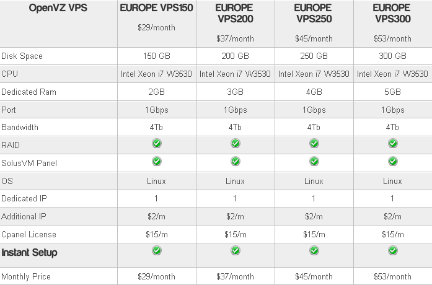Select the EUROPE VPS200 plan header
432x285 pixels.
(236, 13)
